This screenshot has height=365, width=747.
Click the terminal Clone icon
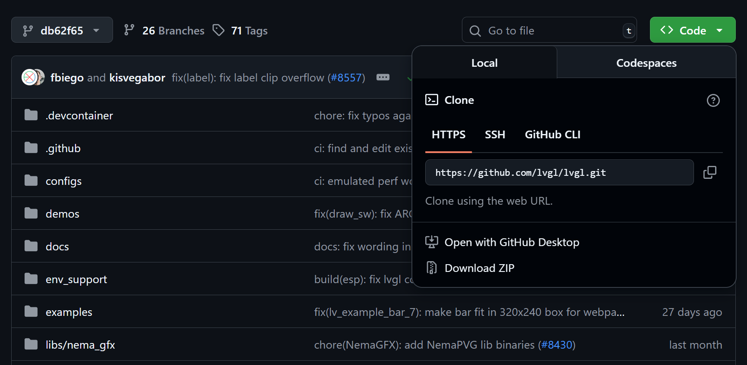[x=432, y=100]
